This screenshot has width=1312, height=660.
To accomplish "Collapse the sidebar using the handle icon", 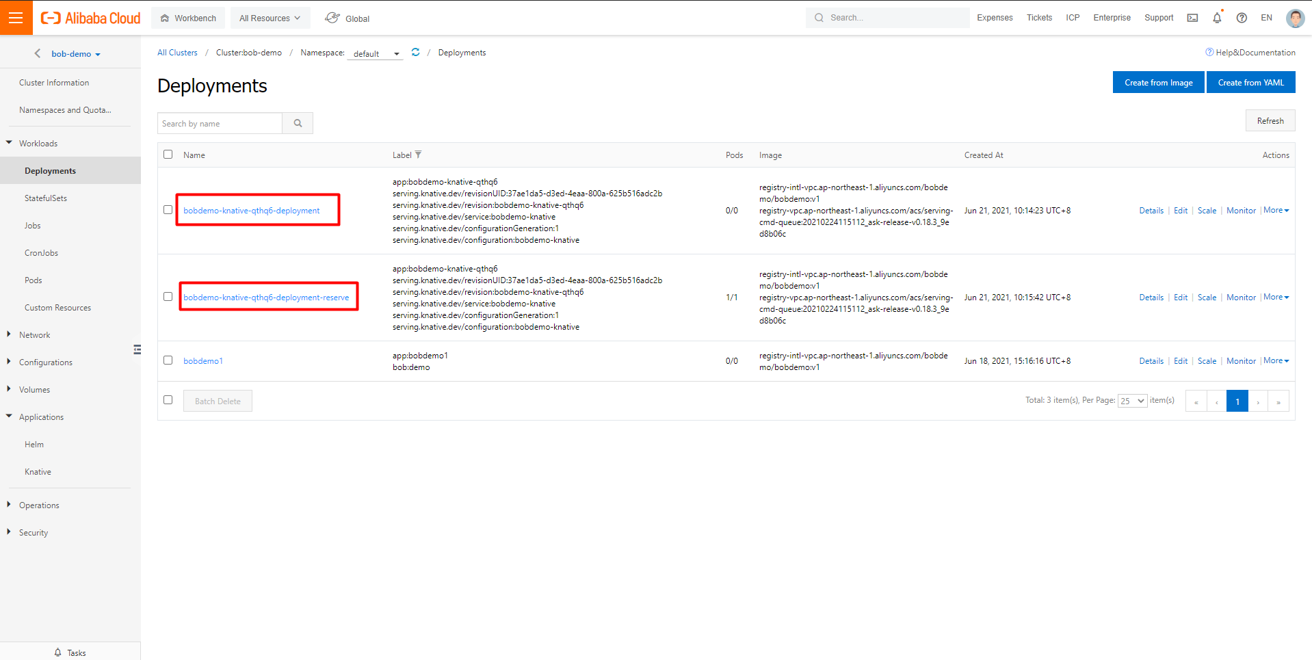I will (137, 349).
